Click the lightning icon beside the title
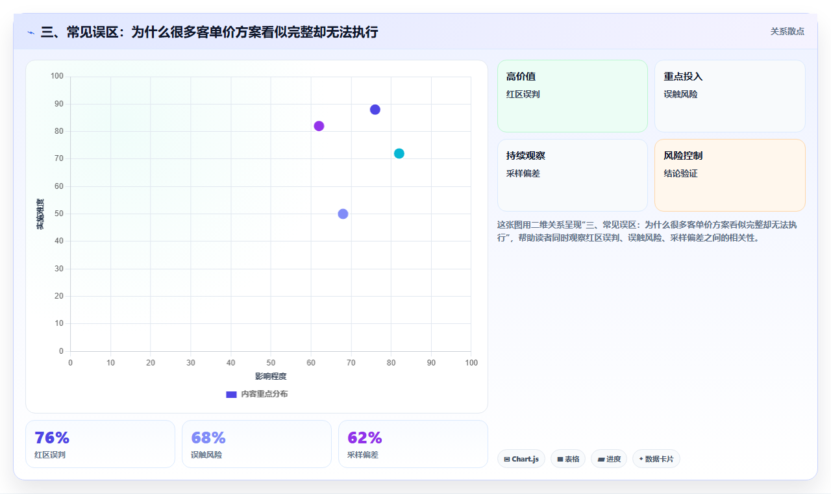831x494 pixels. coord(31,32)
